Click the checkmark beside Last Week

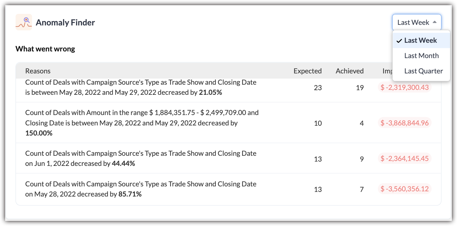click(399, 41)
